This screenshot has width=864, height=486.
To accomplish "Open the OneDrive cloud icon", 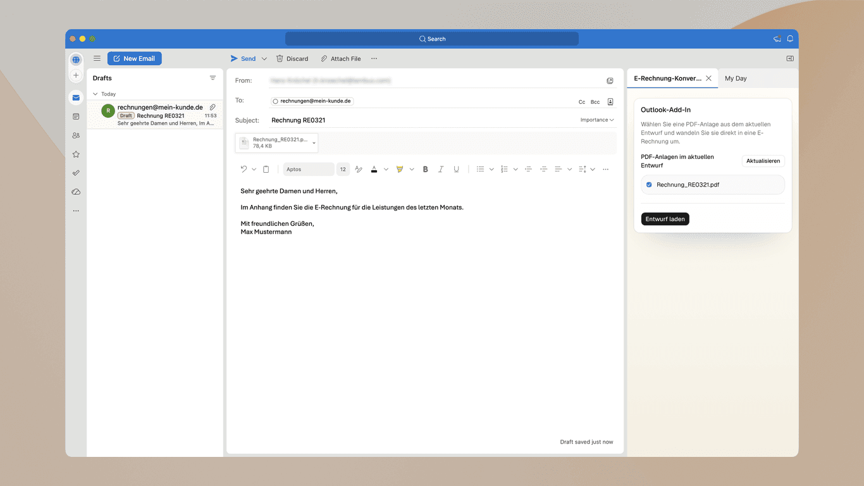I will point(76,191).
